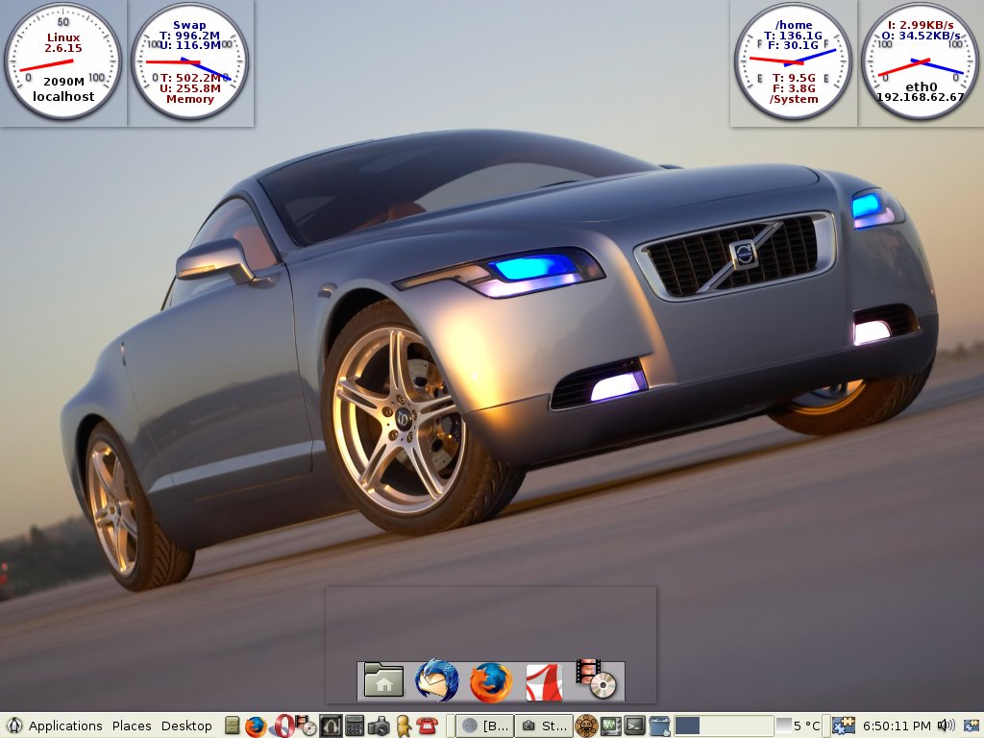Switch to the 'St...' taskbar window
The width and height of the screenshot is (984, 738).
[543, 726]
